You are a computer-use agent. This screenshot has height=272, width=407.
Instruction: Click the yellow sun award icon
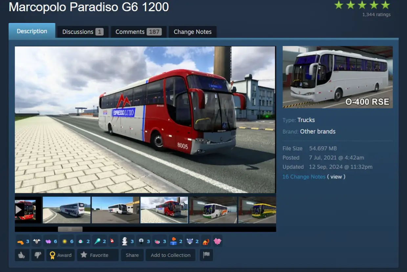(x=65, y=241)
